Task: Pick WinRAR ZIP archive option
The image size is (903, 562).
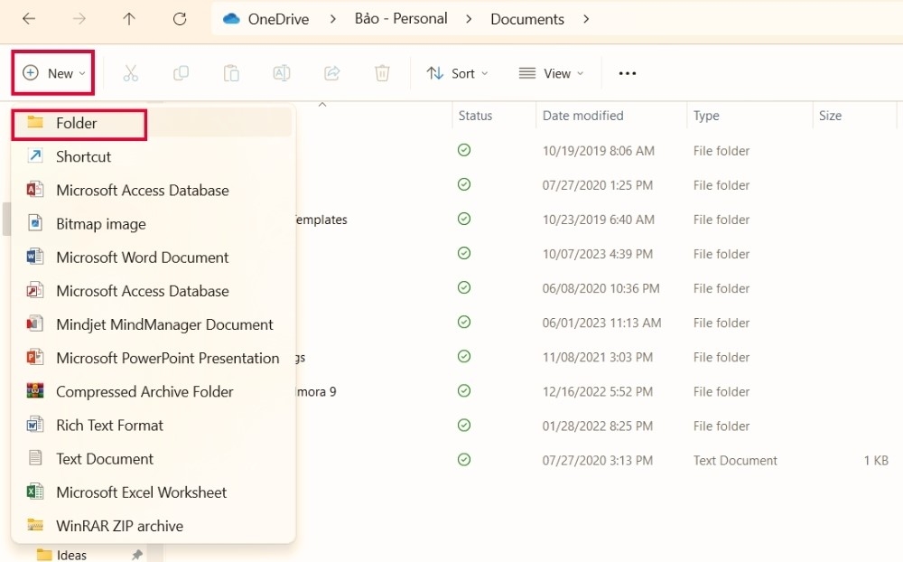Action: [119, 526]
